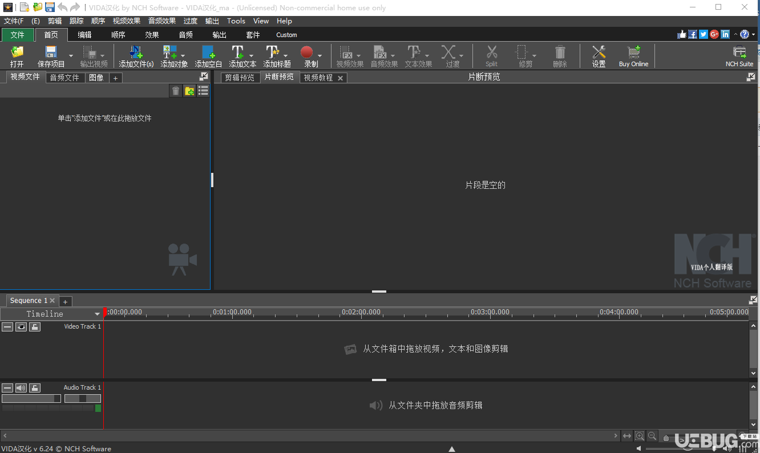Add new bin tab plus button
The width and height of the screenshot is (760, 453).
click(115, 78)
